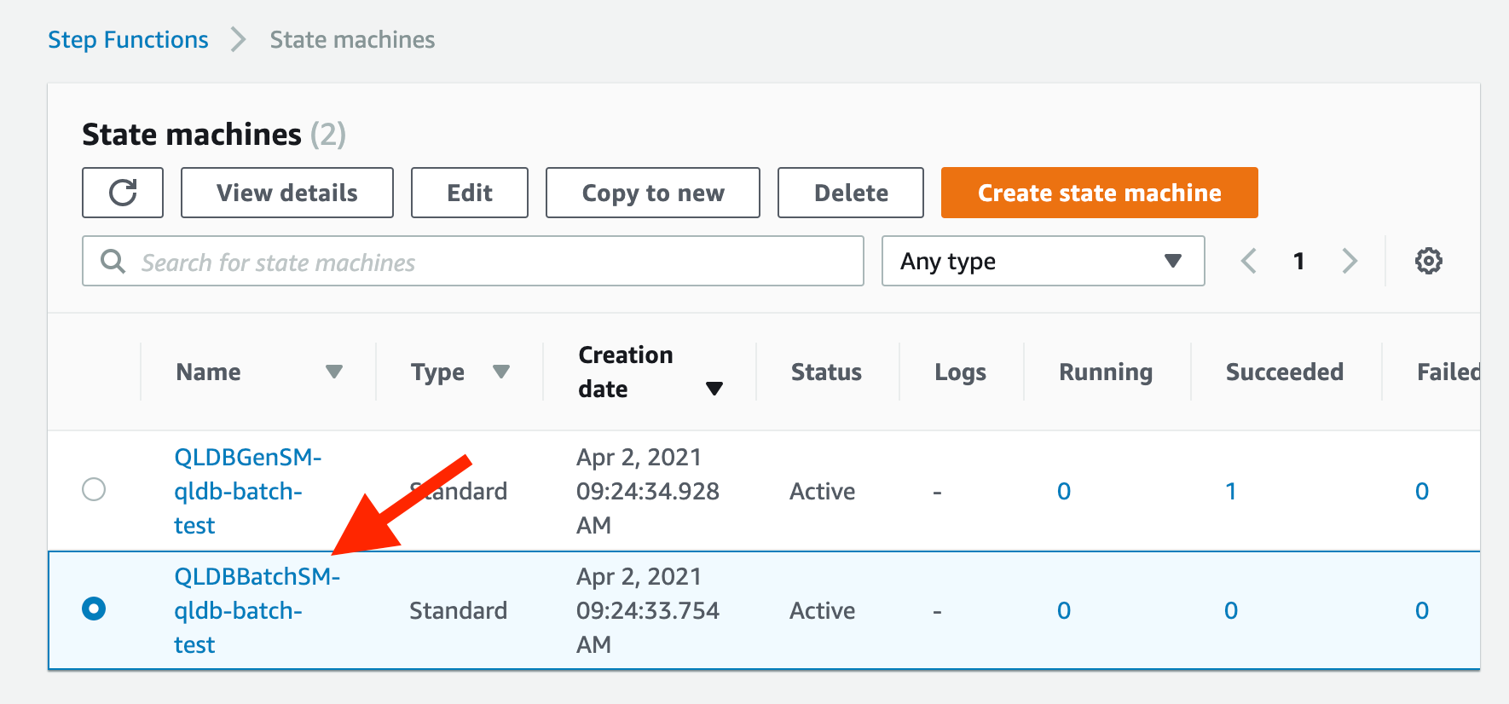Click creation date 09:24:33.754 AM cell

[x=648, y=610]
